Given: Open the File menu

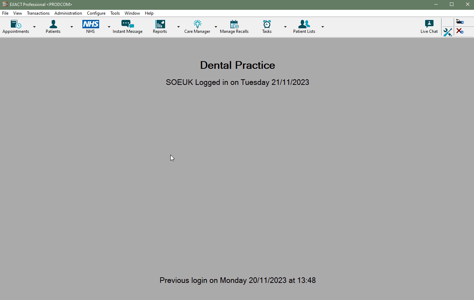Looking at the screenshot, I should (5, 13).
